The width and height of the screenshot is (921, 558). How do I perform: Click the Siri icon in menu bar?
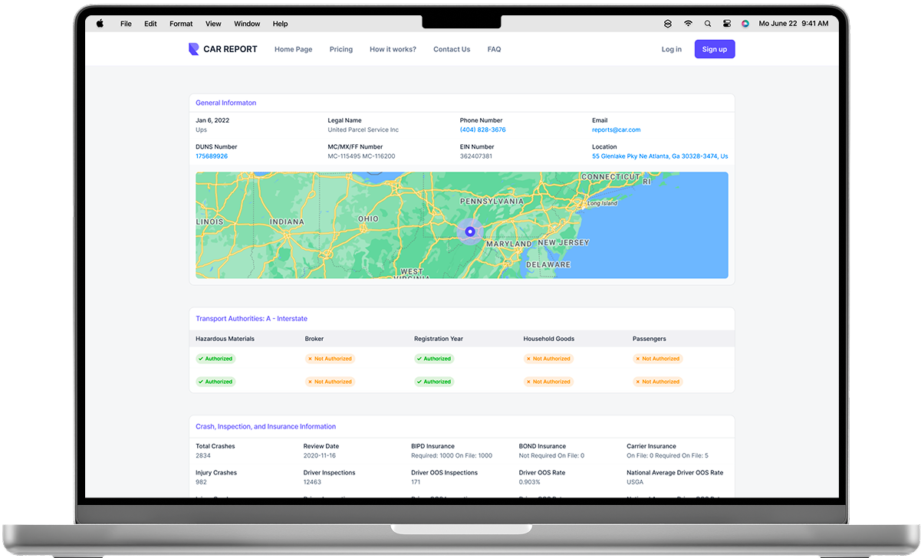coord(745,24)
